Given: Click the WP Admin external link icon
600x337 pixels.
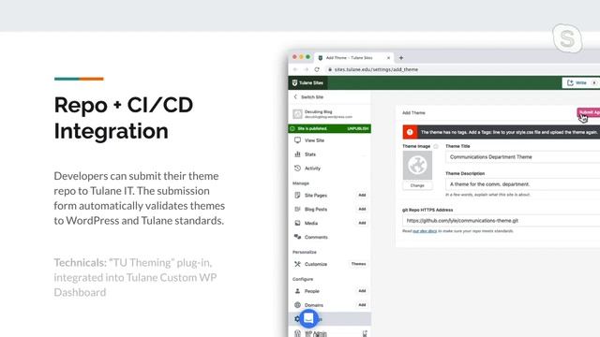Looking at the screenshot, I should click(365, 333).
